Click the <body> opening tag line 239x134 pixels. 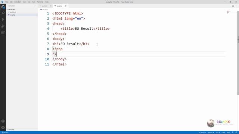pos(58,39)
